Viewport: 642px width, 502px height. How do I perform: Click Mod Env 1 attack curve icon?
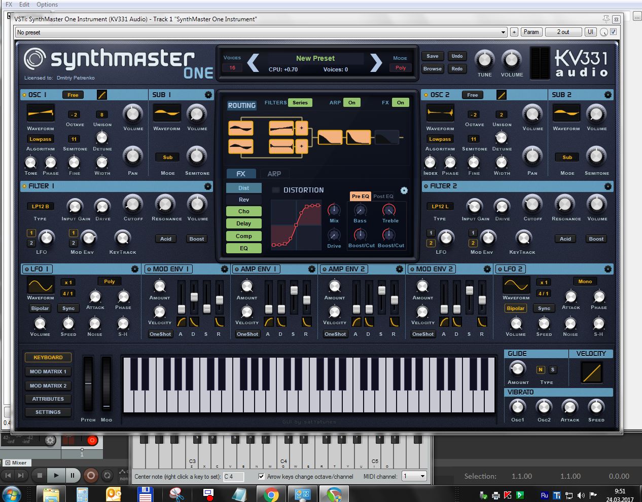point(181,322)
